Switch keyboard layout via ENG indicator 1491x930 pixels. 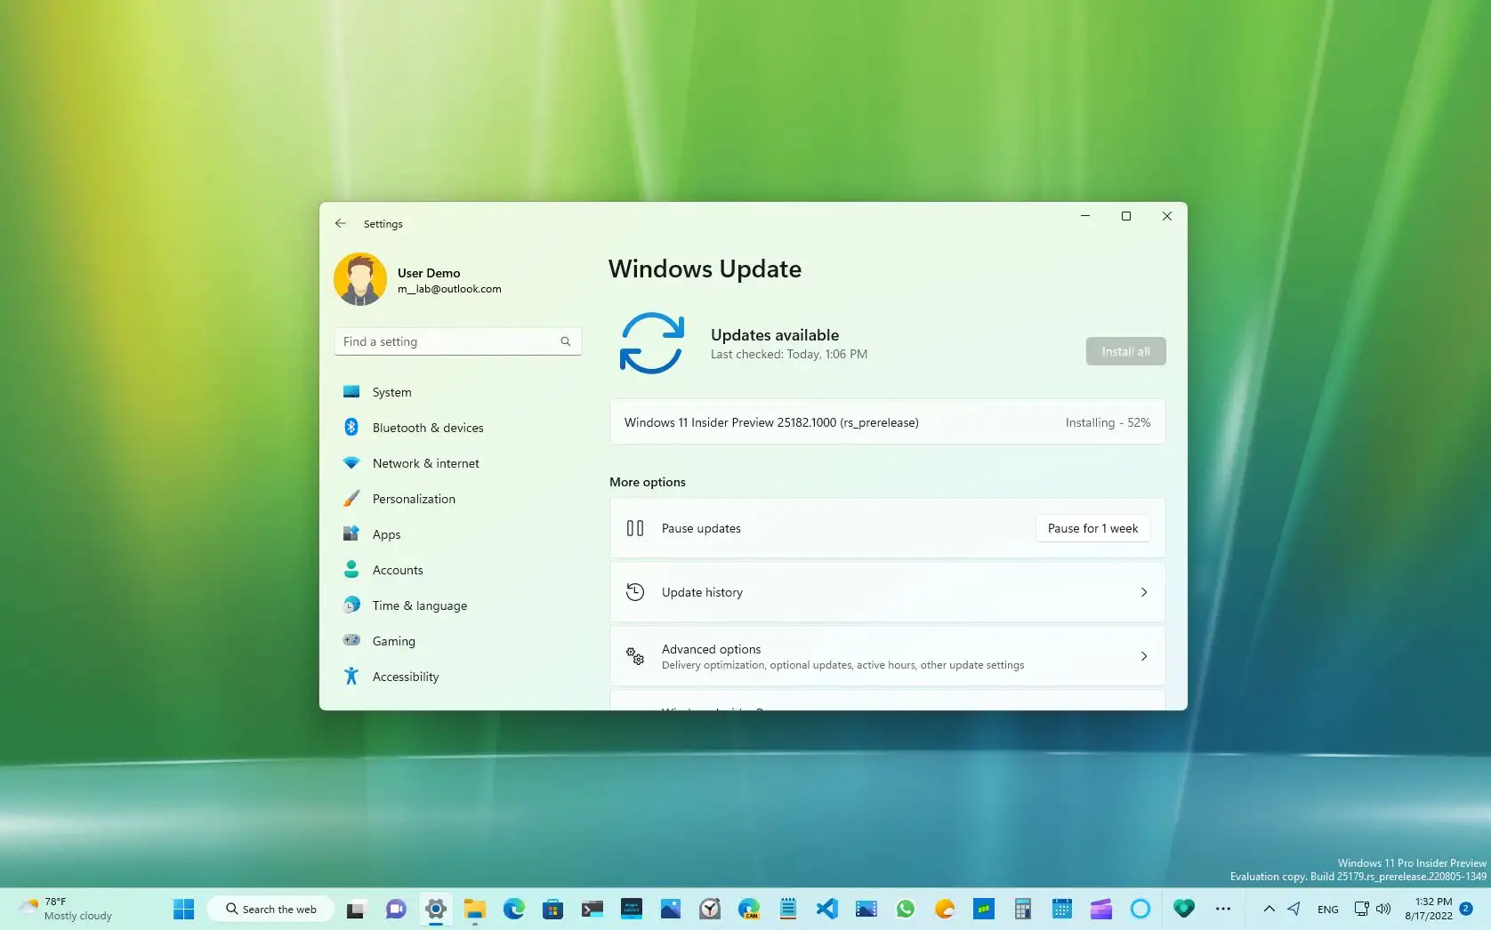tap(1327, 909)
